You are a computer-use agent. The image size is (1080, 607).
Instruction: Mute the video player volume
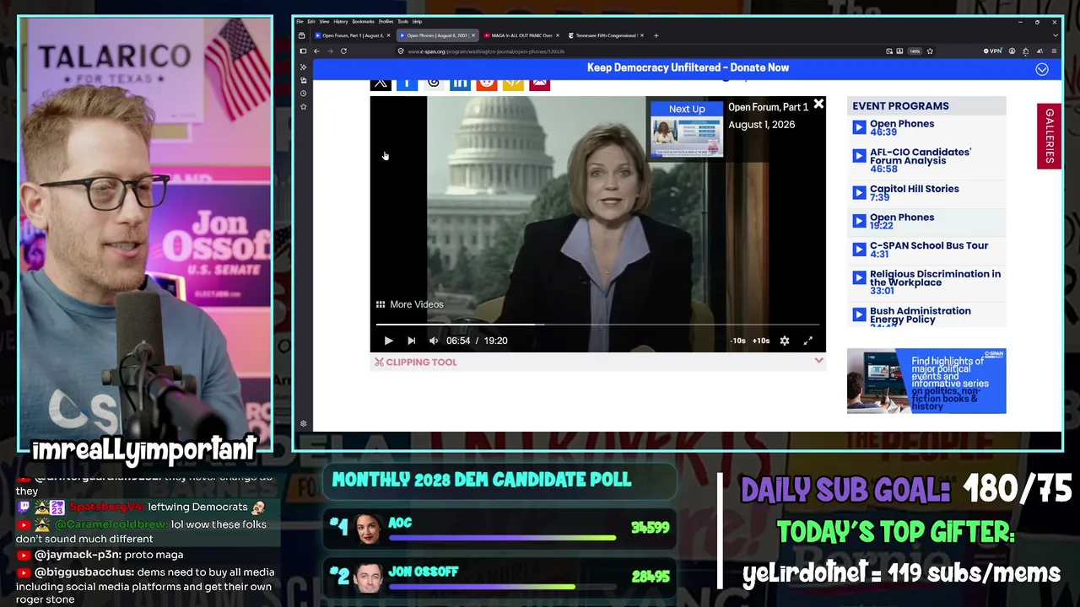click(434, 341)
